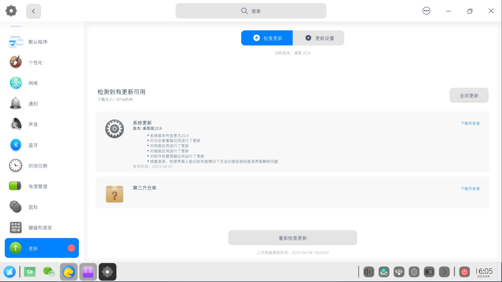
Task: Open Time and Date settings
Action: point(38,166)
